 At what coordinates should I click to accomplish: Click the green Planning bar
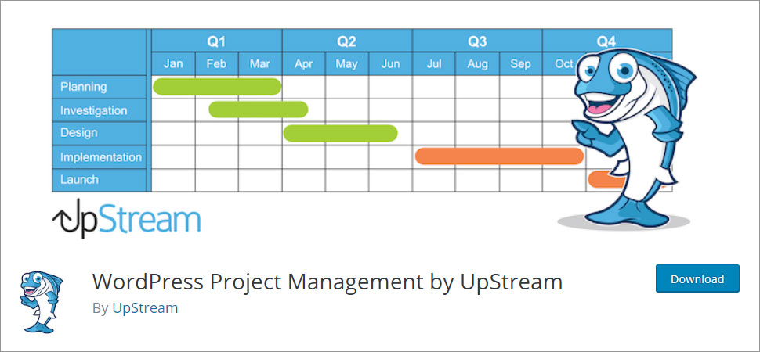tap(217, 87)
